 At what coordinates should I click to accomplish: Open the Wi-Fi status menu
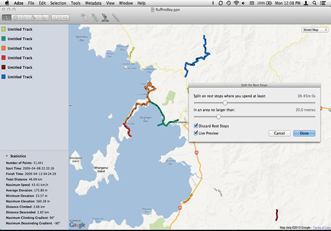coord(236,3)
